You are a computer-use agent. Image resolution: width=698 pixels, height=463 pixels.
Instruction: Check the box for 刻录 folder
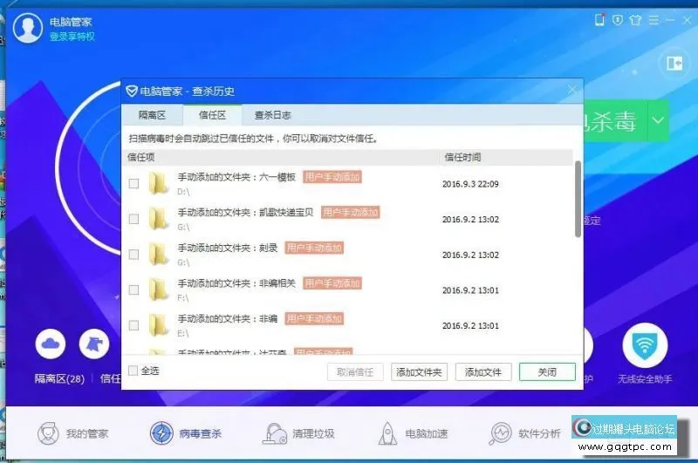[133, 255]
